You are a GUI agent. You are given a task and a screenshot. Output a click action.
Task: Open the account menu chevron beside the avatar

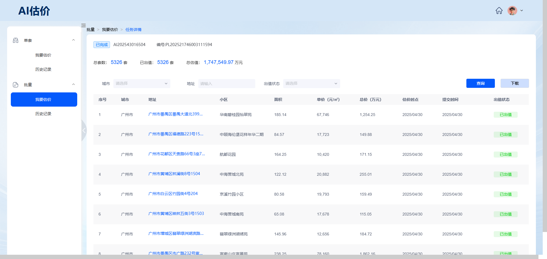click(522, 11)
